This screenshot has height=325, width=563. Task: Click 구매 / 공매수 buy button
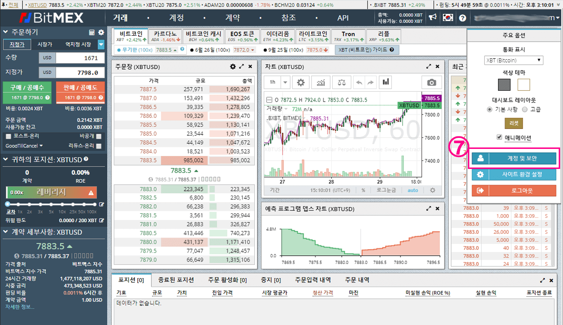[27, 92]
